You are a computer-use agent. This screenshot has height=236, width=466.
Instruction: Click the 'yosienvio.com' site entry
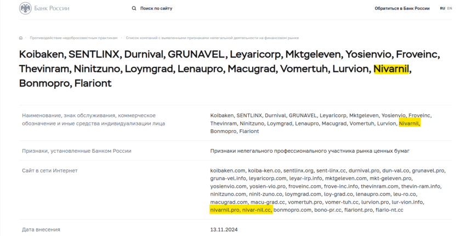228,186
